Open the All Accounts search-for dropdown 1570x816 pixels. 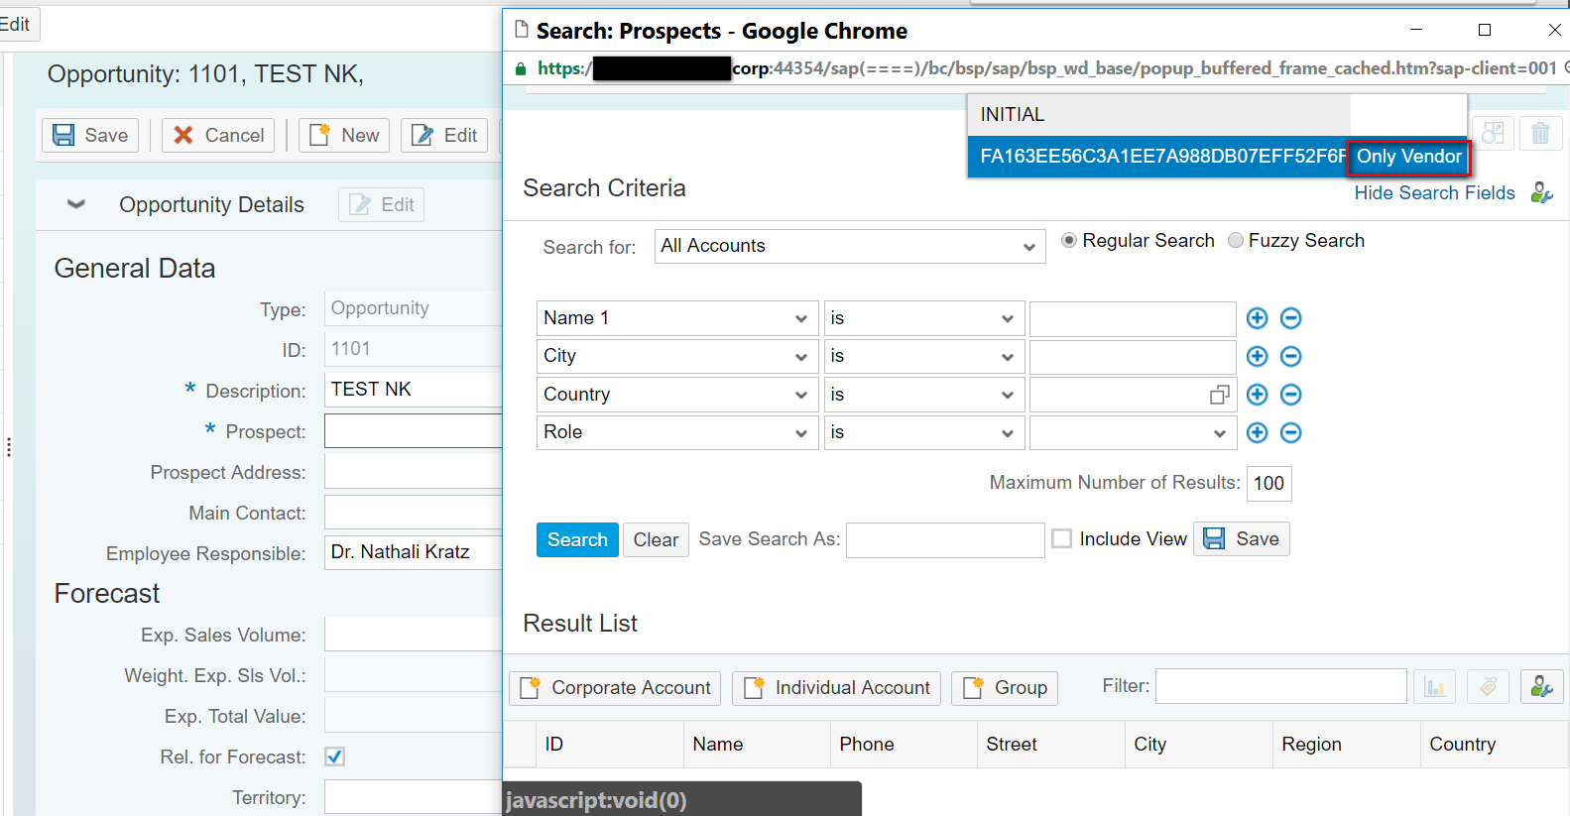coord(850,247)
